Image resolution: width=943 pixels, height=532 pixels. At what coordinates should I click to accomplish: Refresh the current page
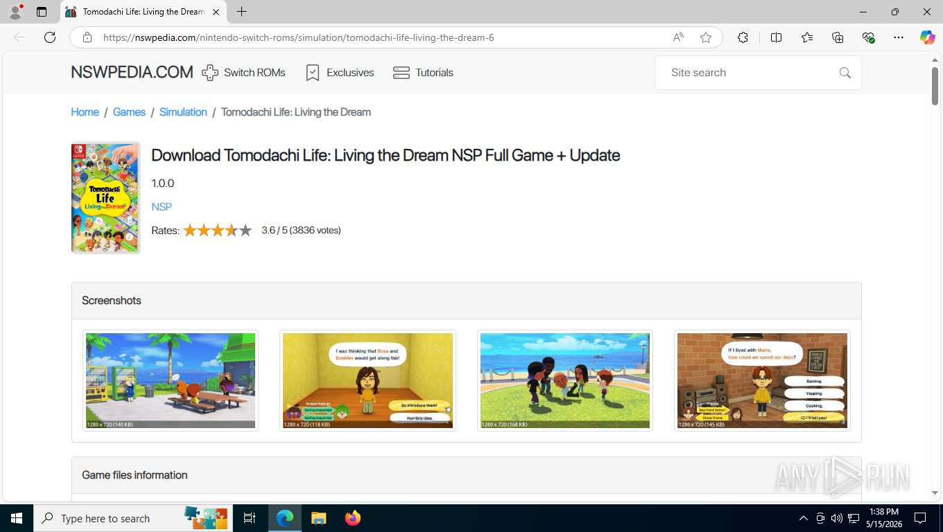(x=50, y=37)
